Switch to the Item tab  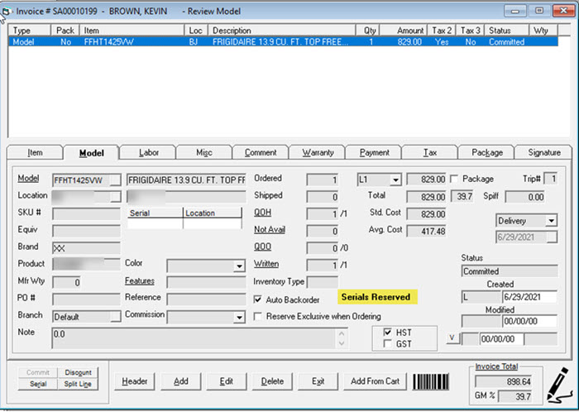(35, 152)
